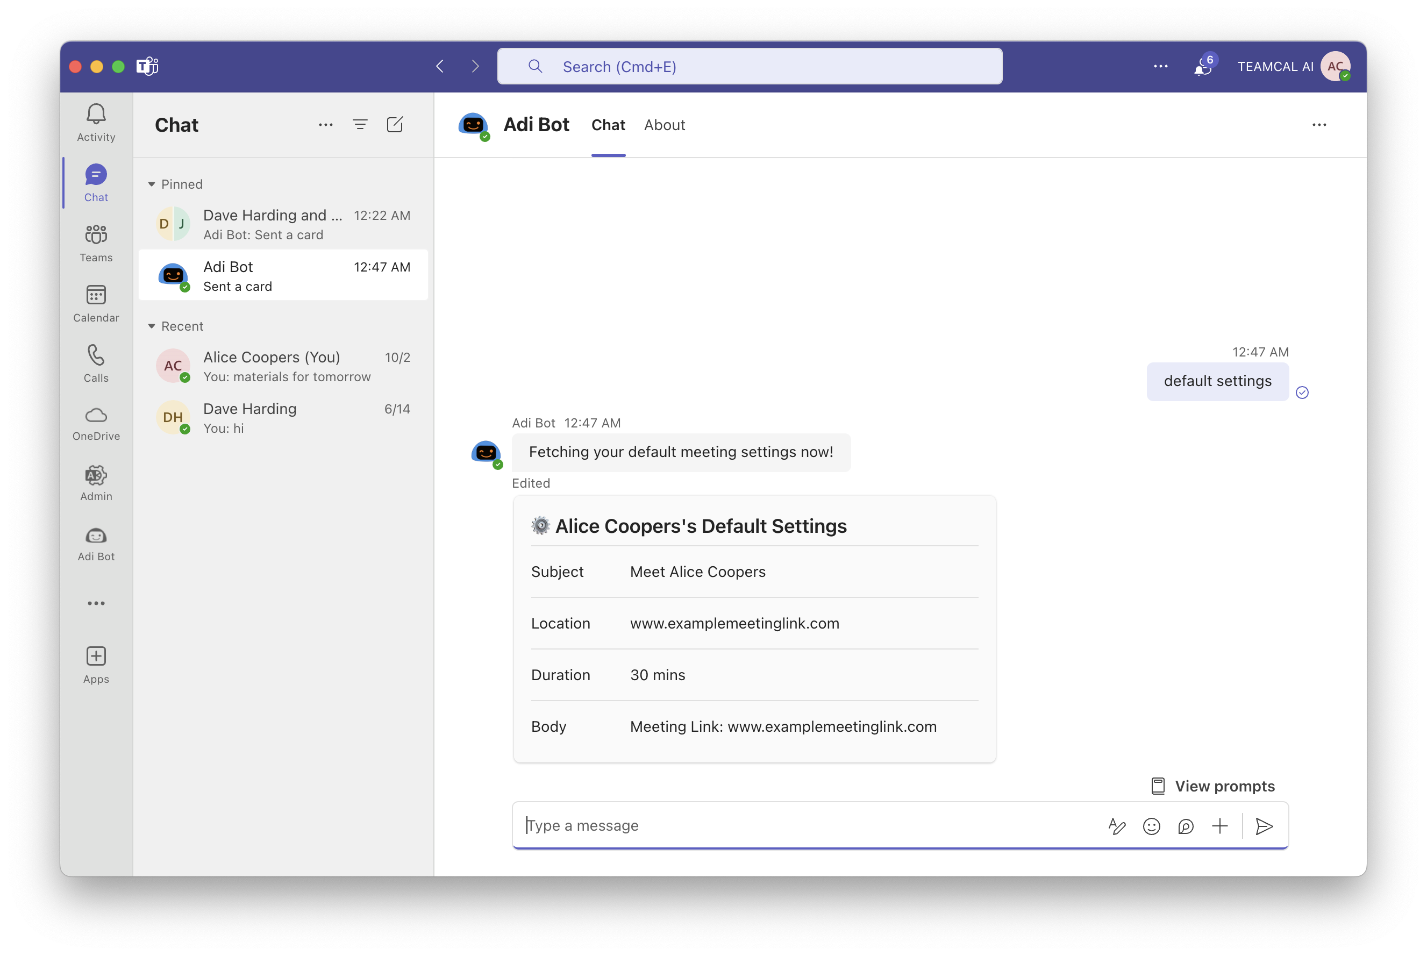Open the format text pen icon
This screenshot has height=956, width=1427.
pyautogui.click(x=1116, y=826)
